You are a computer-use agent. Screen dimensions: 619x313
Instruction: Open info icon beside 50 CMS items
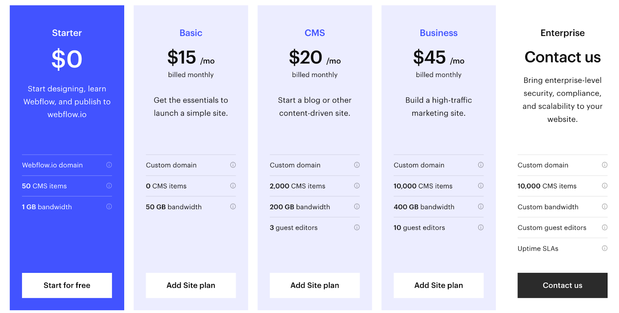pos(109,186)
